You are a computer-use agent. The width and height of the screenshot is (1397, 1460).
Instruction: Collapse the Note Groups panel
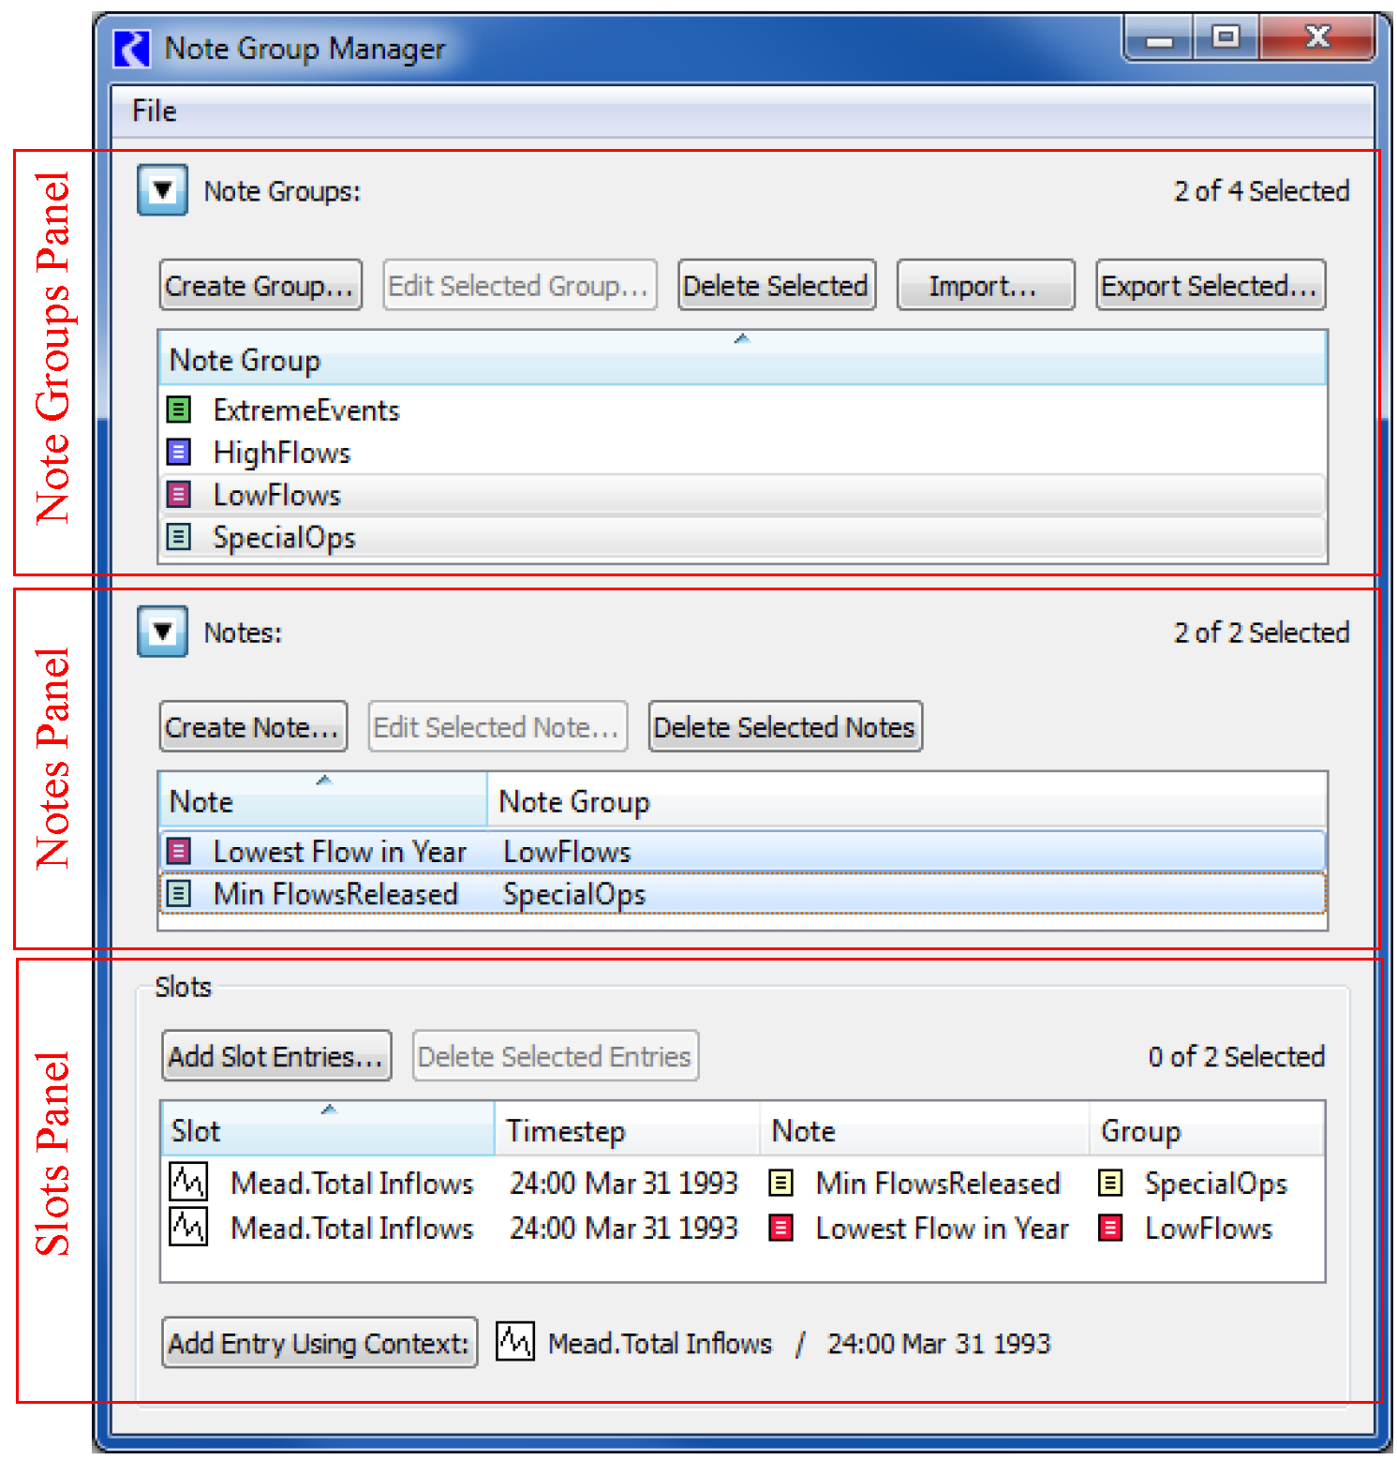click(163, 190)
